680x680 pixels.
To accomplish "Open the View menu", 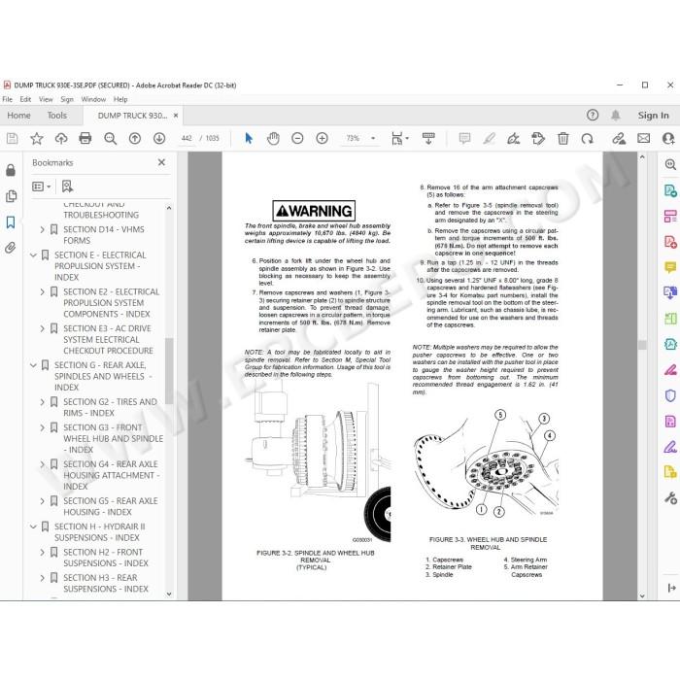I will click(46, 99).
